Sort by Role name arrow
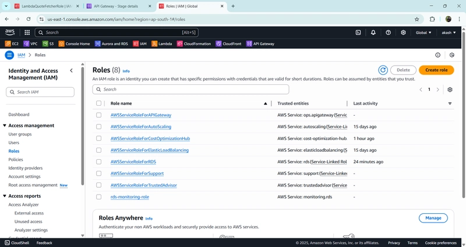 pyautogui.click(x=266, y=103)
